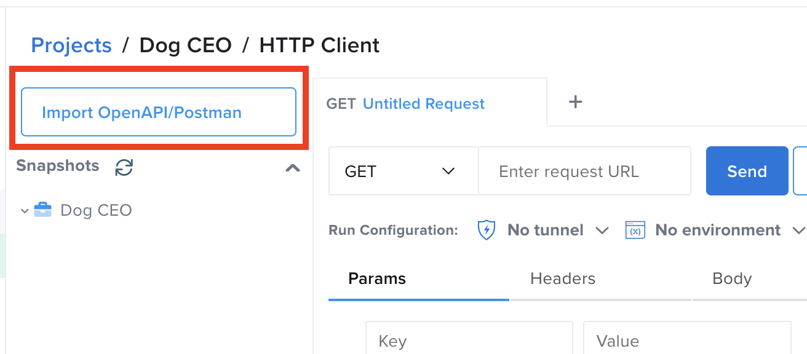Viewport: 807px width, 354px height.
Task: Open the No environment selector
Action: tap(717, 230)
